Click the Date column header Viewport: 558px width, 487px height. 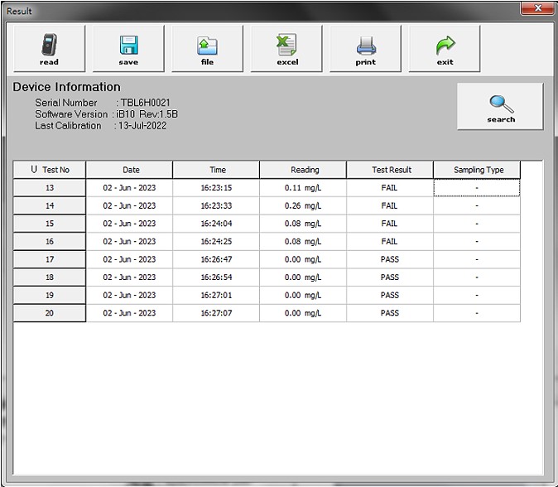[x=129, y=170]
